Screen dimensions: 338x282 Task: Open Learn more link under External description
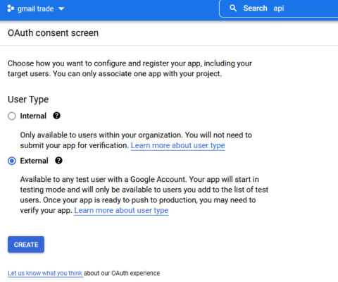[x=121, y=210]
